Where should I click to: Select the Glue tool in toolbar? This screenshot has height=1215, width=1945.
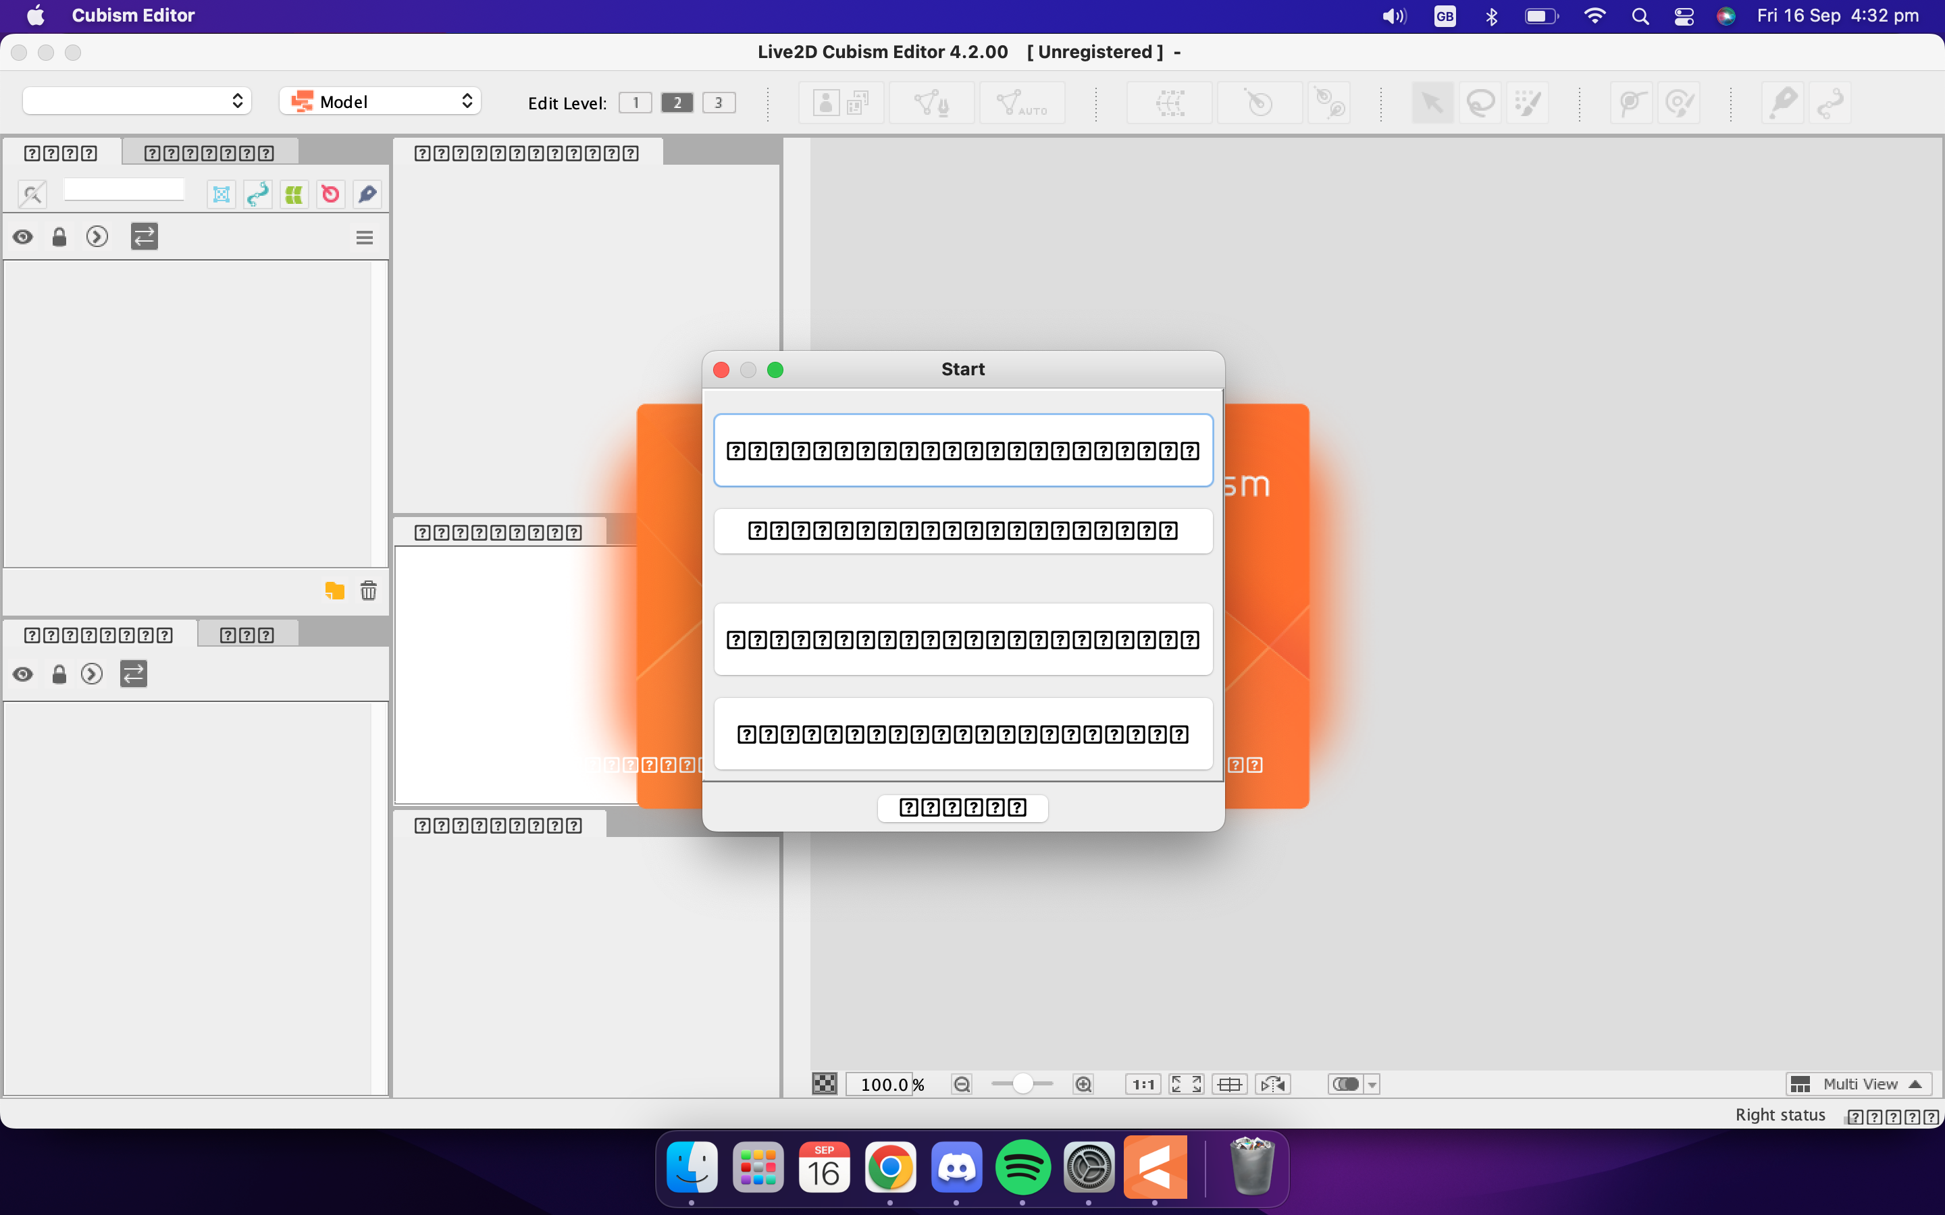click(1632, 103)
